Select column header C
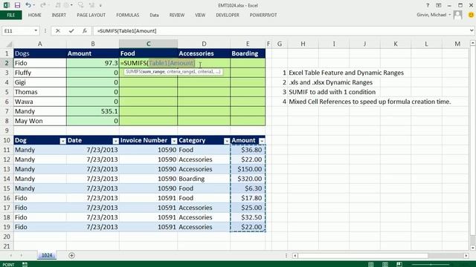The image size is (476, 267). pos(148,44)
